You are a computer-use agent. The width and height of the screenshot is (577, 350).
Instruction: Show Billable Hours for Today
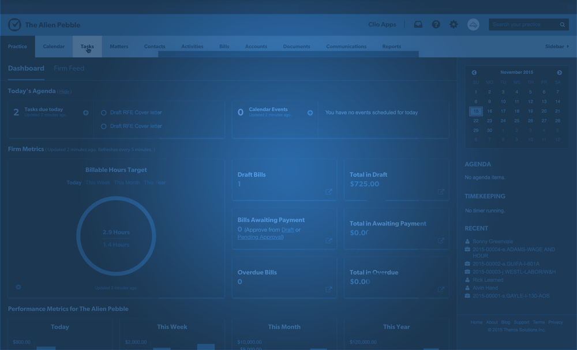click(x=74, y=182)
